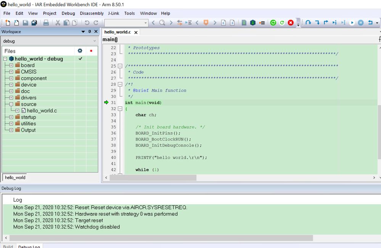Viewport: 381px width, 248px height.
Task: Step Into the function call
Action: (x=317, y=23)
